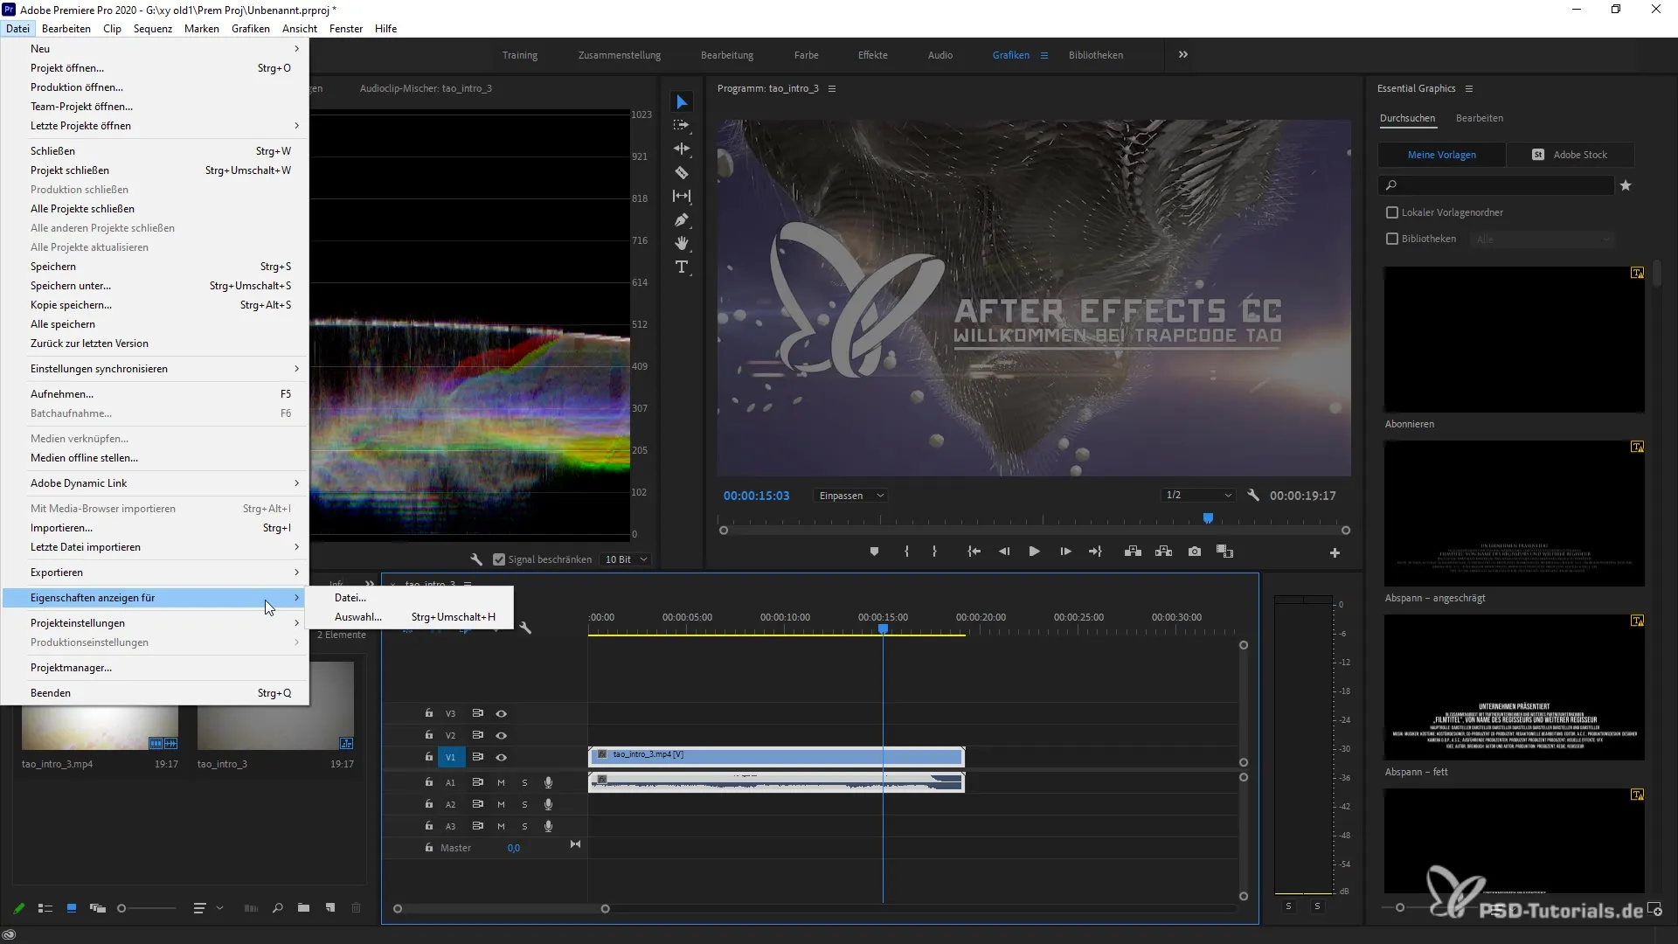Select the Razor tool

click(682, 172)
